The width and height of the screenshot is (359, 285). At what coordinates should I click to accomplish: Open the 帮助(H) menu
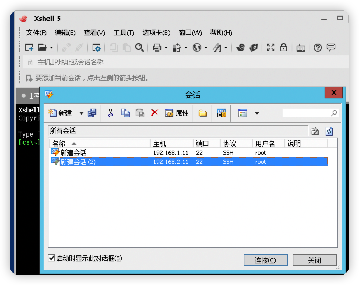point(221,33)
